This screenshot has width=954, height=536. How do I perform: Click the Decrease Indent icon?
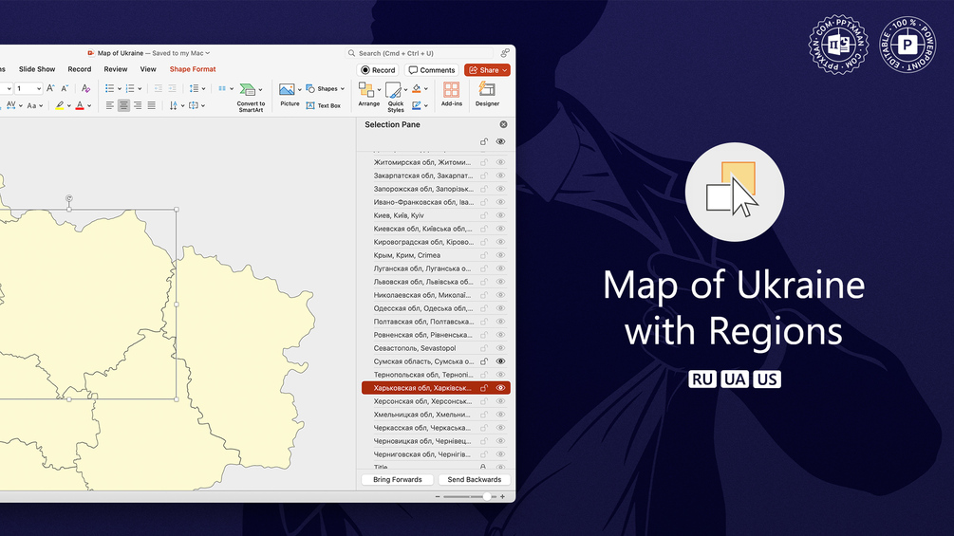point(159,89)
